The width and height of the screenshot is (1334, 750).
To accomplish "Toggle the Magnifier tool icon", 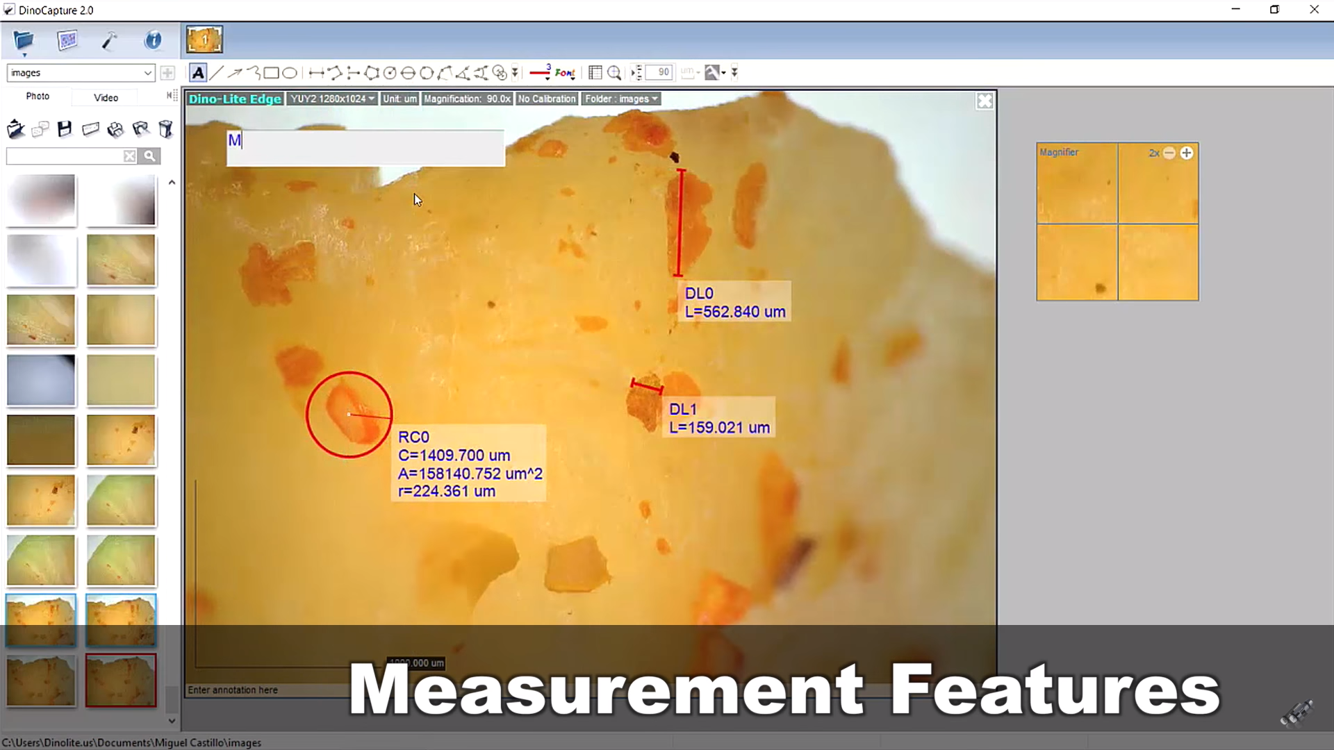I will [614, 72].
